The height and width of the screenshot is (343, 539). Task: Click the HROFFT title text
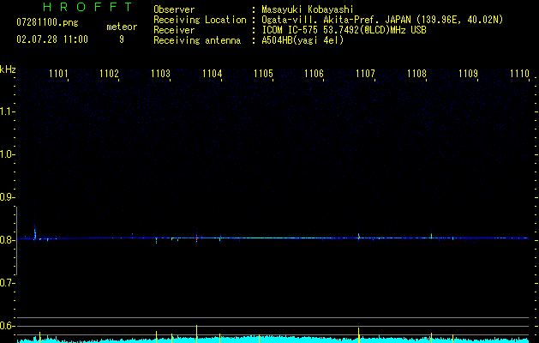[x=88, y=7]
